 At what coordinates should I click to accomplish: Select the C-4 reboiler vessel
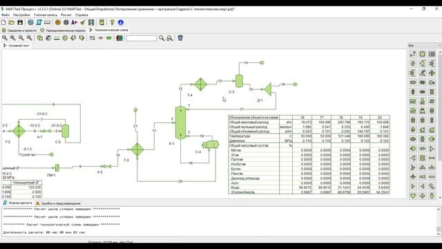point(211,145)
